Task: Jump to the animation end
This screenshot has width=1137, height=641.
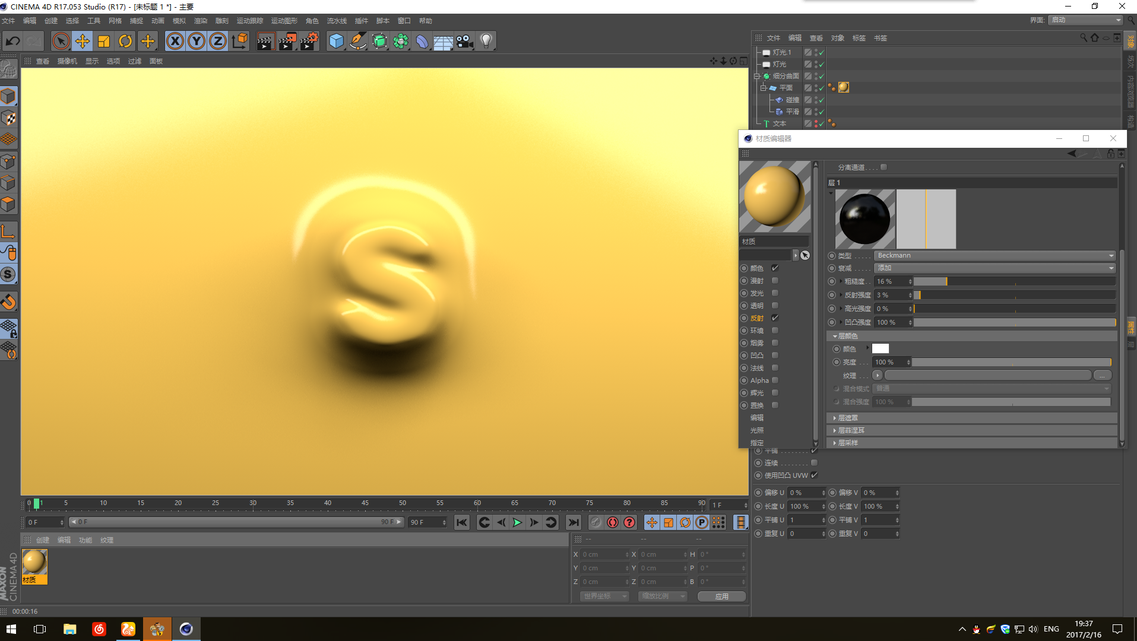Action: (x=573, y=522)
